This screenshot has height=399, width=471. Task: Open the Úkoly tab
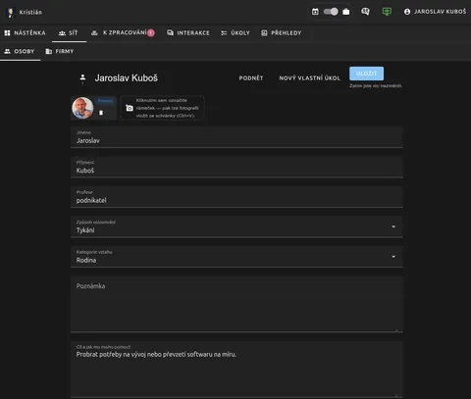click(235, 33)
